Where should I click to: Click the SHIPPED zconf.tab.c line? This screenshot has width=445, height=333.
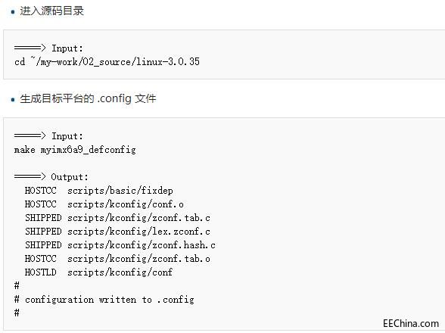[x=117, y=218]
